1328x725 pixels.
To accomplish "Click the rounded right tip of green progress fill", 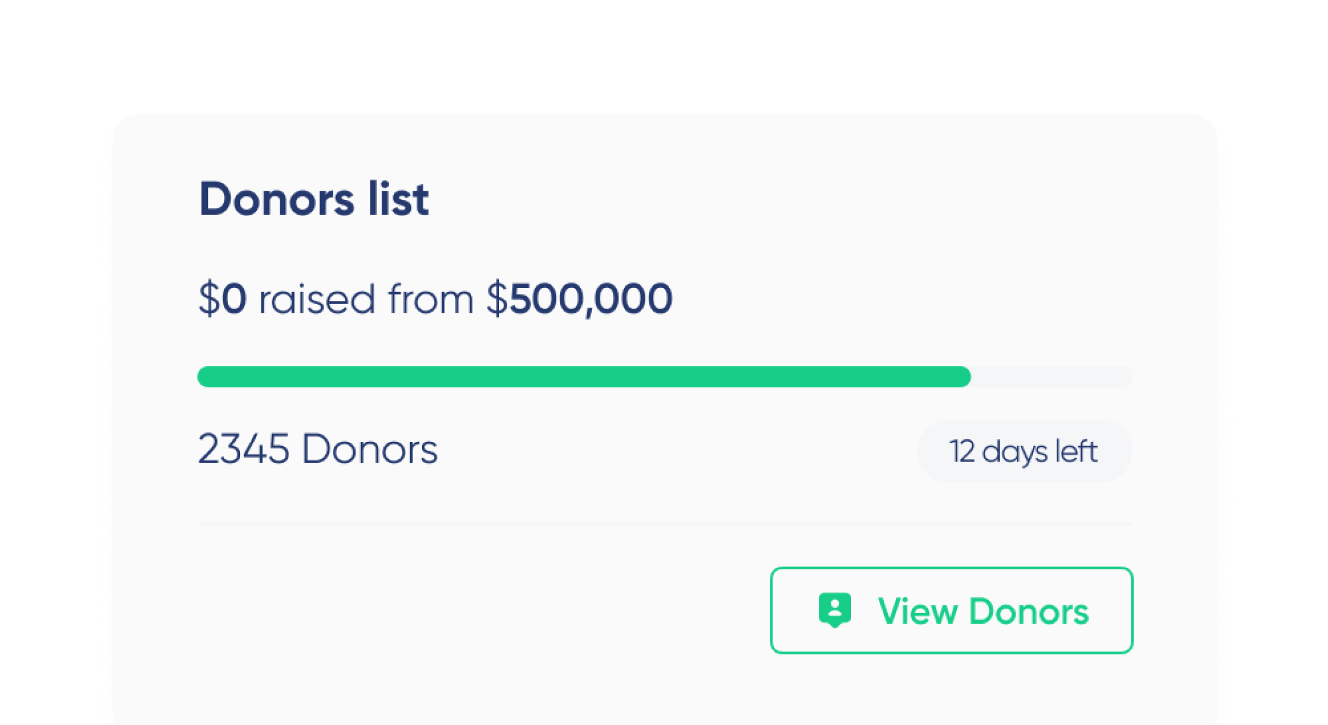I will click(x=964, y=377).
